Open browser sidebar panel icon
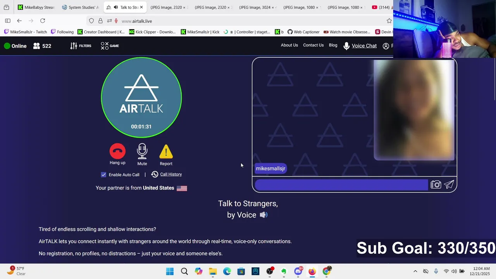Screen dimensions: 496x279 8,21
